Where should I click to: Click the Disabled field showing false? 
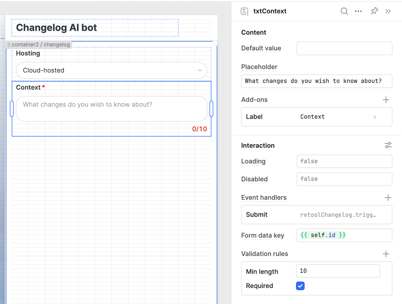tap(344, 179)
